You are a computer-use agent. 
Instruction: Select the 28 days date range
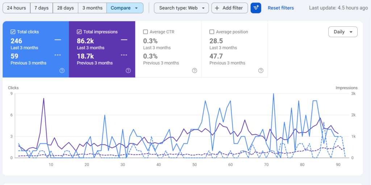click(65, 8)
